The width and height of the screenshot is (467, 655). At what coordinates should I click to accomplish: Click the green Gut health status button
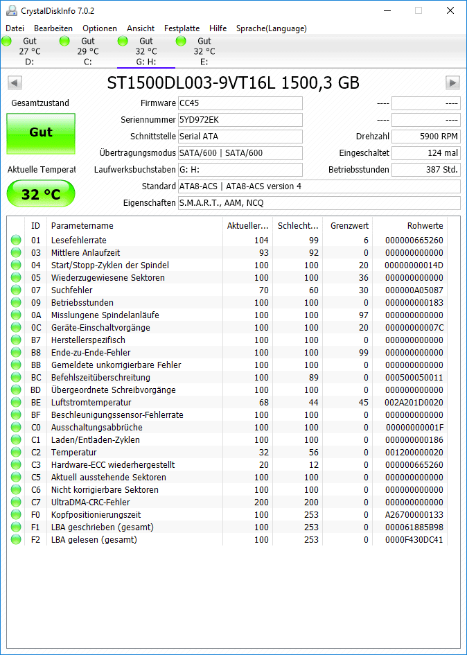tap(41, 134)
